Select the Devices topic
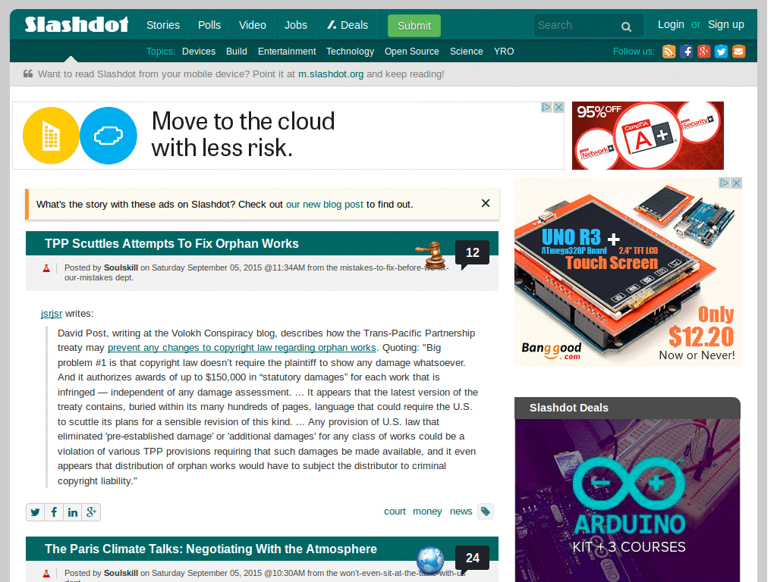The width and height of the screenshot is (777, 582). [199, 52]
